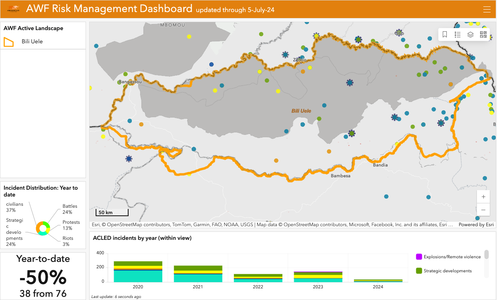497x300 pixels.
Task: Click the zoom-in plus icon on map
Action: (x=483, y=197)
